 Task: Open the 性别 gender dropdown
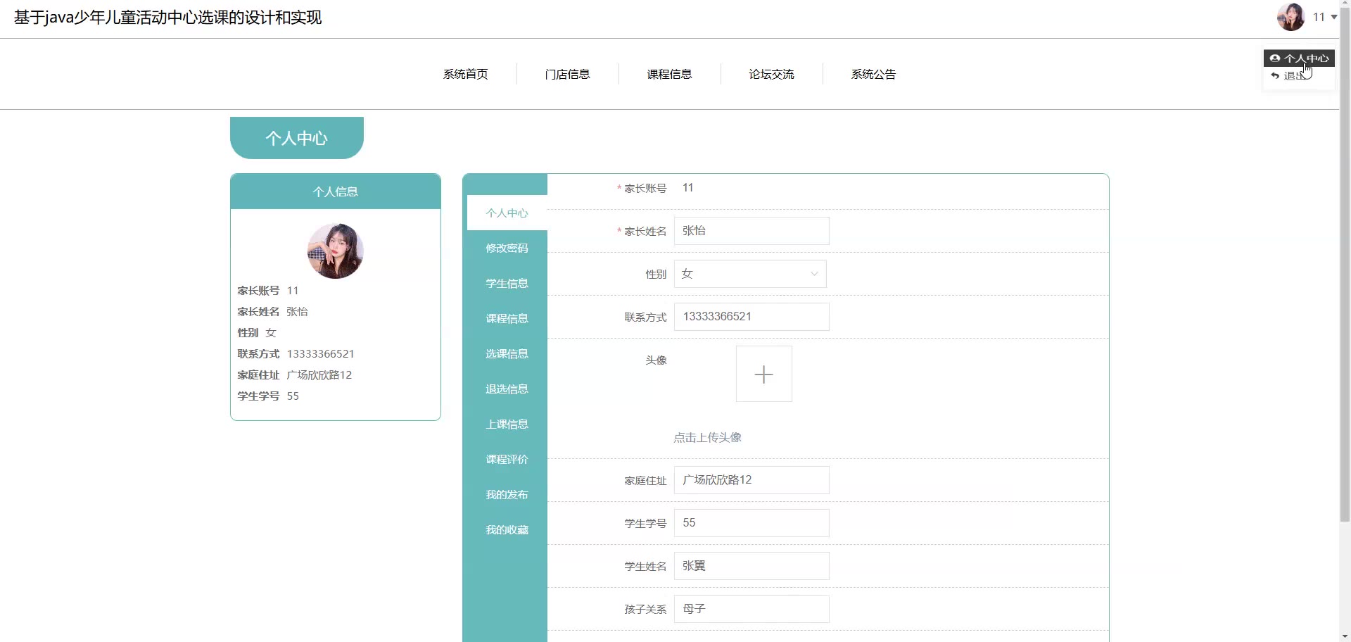[750, 274]
